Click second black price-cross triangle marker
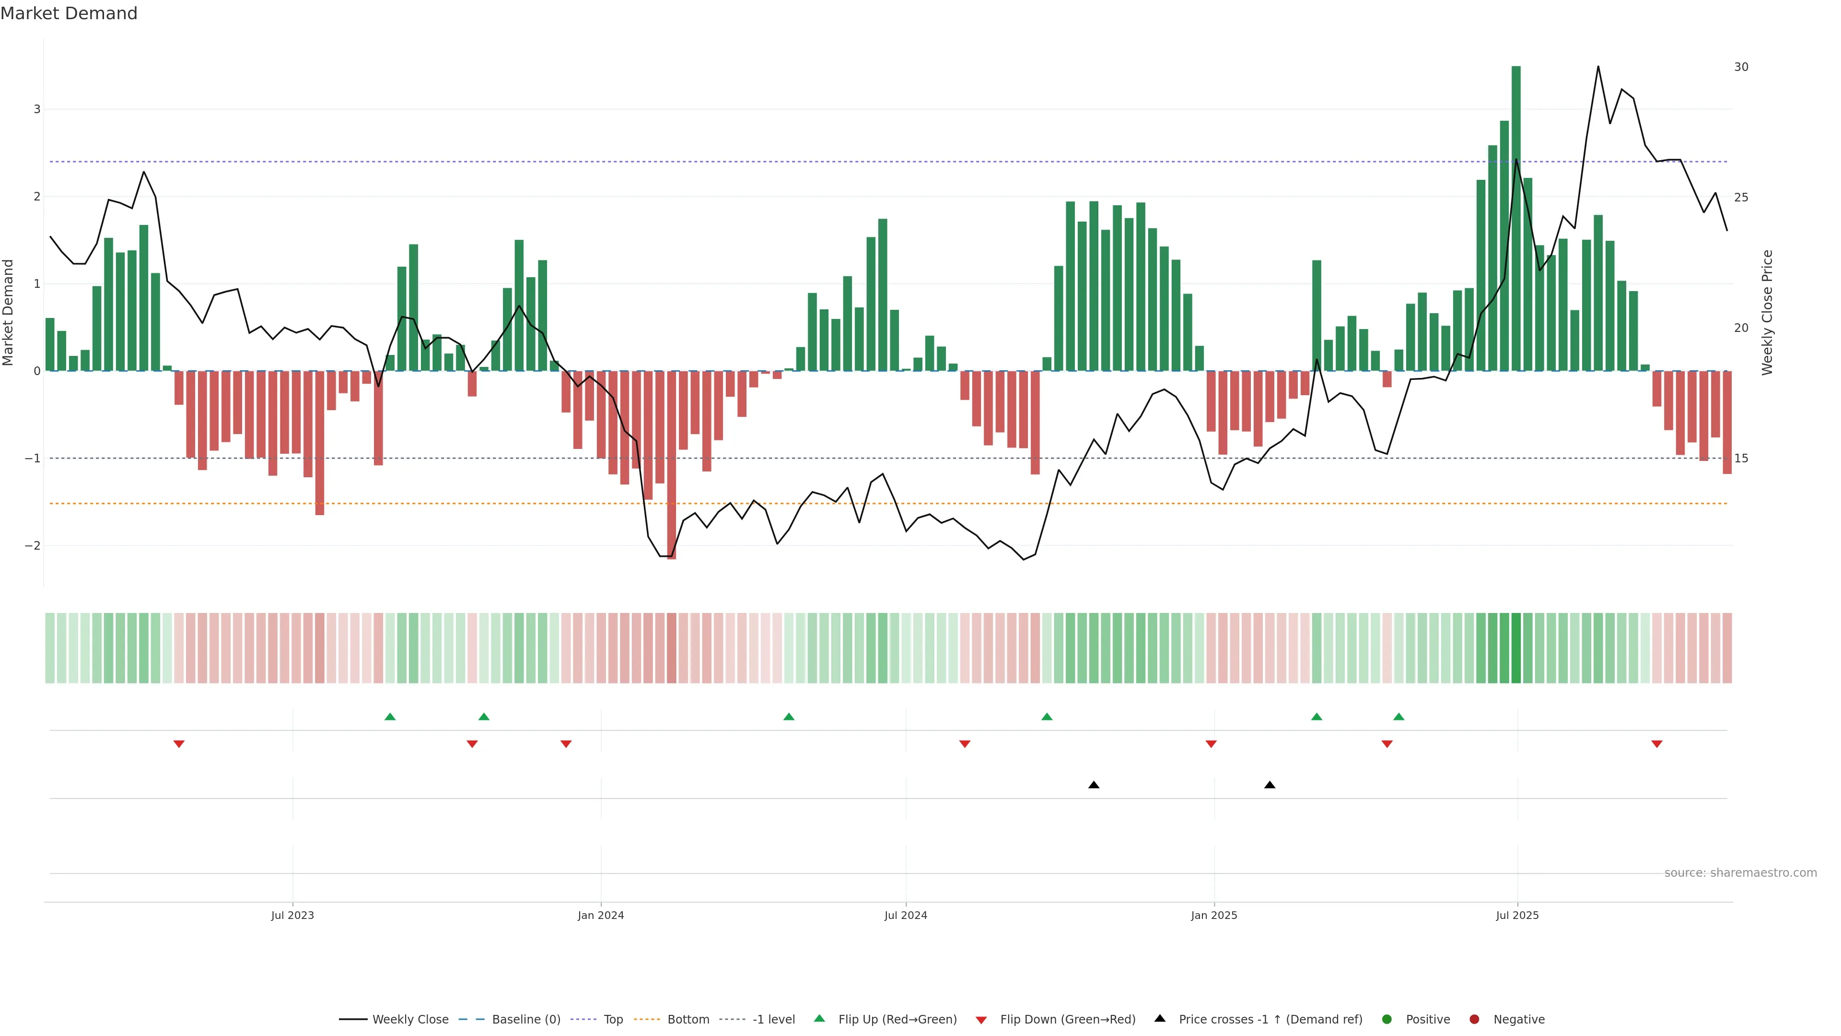The image size is (1841, 1036). click(x=1269, y=785)
